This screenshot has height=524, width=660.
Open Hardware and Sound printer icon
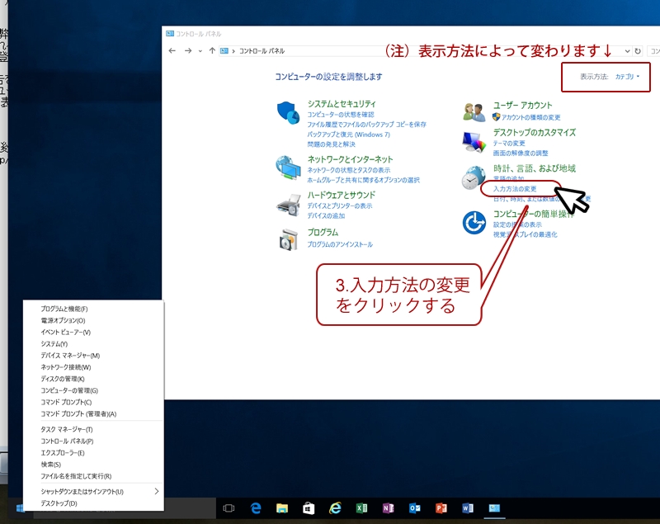(288, 204)
